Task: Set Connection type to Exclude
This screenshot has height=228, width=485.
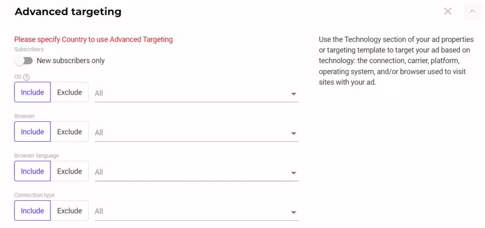Action: point(69,211)
